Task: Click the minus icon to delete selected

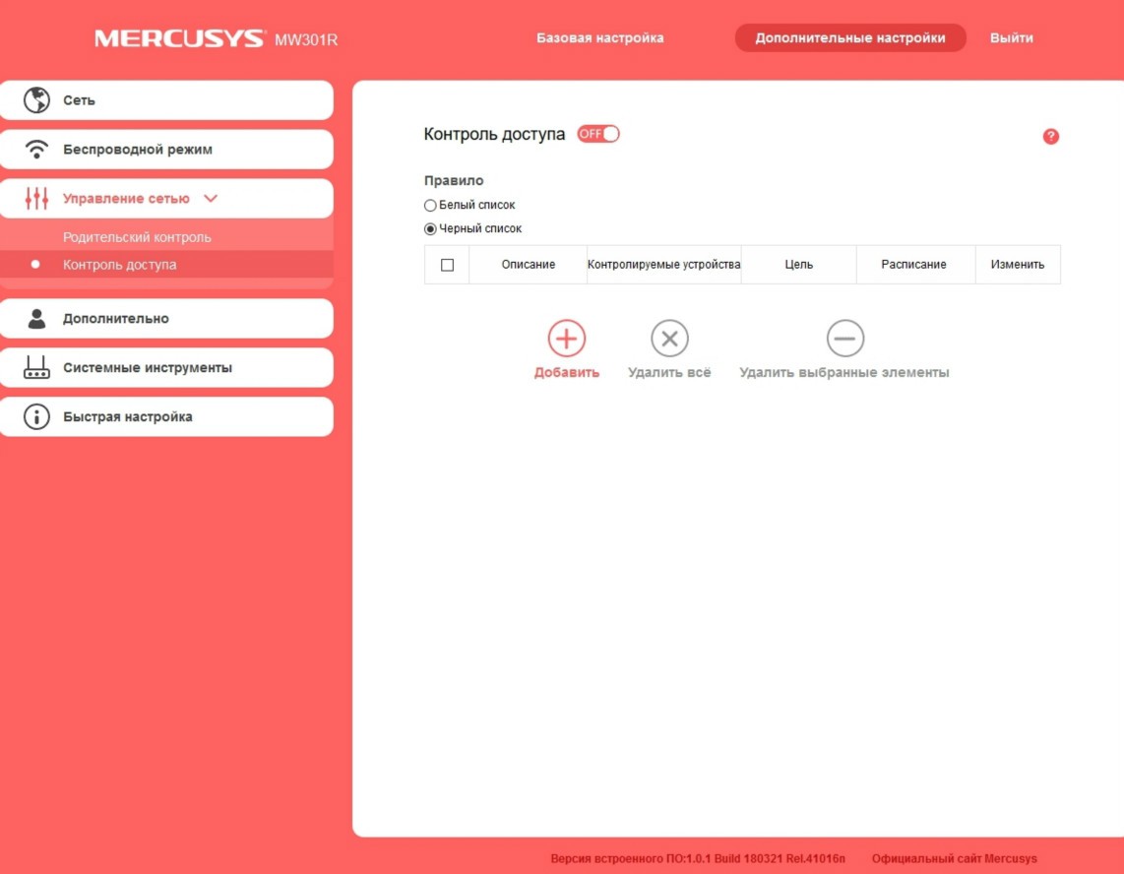Action: coord(844,339)
